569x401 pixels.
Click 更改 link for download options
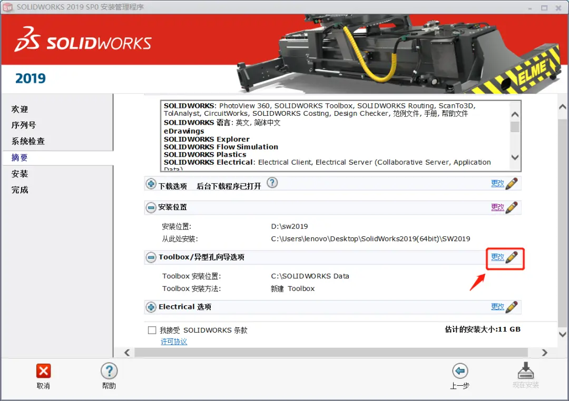click(x=497, y=184)
